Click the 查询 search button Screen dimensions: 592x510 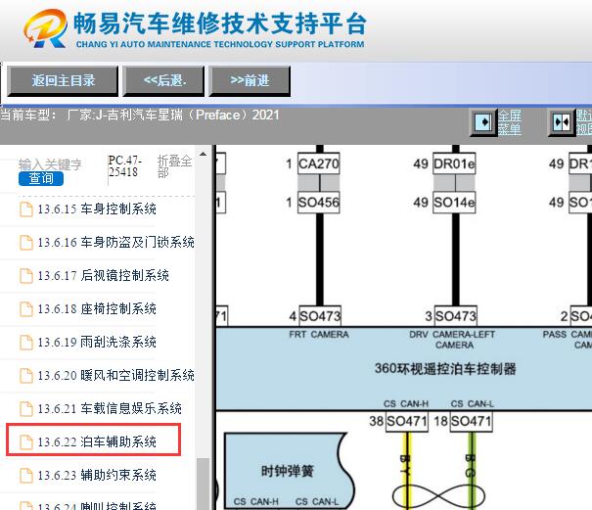(x=41, y=178)
